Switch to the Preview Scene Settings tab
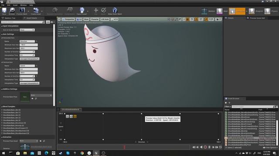This screenshot has width=279, height=156. (x=257, y=18)
